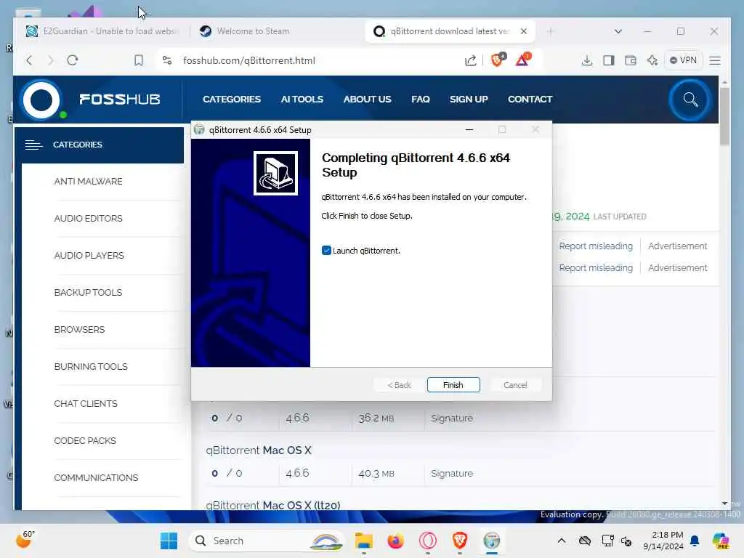Click Signature link in 40.3 MB row
The height and width of the screenshot is (558, 744).
click(452, 473)
